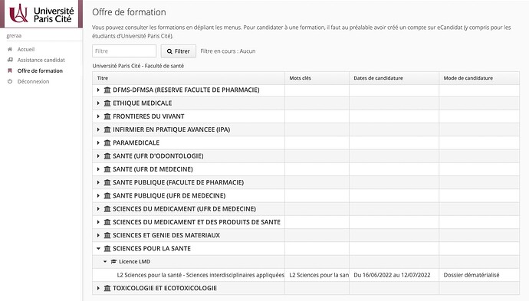Viewport: 529px width, 301px height.
Task: Select the SANTE (UFR DE MEDECINE) row
Action: [306, 169]
